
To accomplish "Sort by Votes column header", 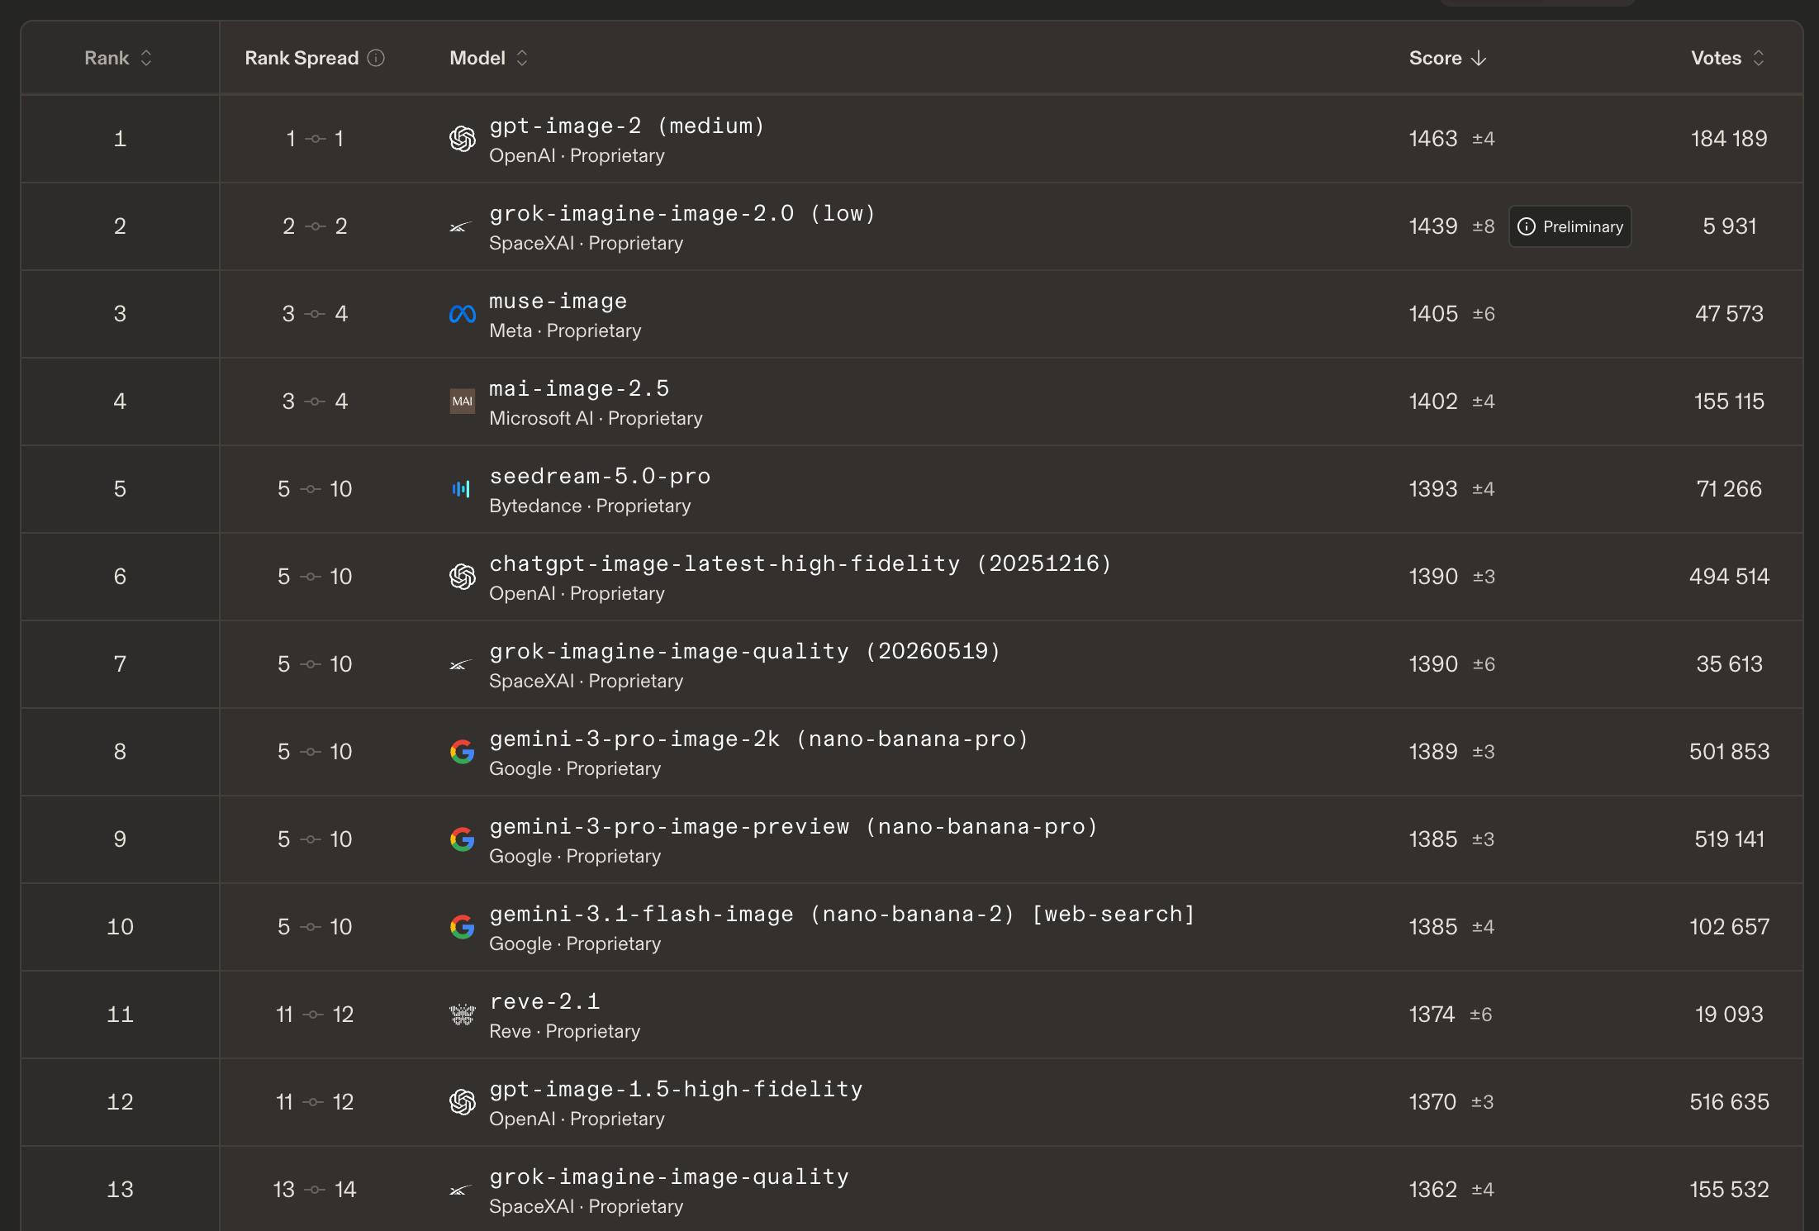I will 1727,58.
